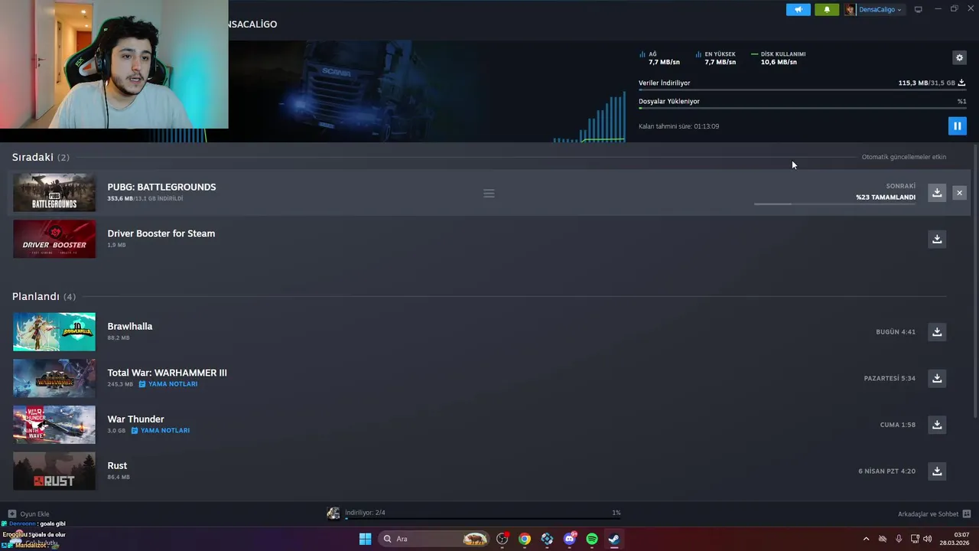
Task: Open Arkadaşlar ve Sohbet panel
Action: [x=934, y=514]
